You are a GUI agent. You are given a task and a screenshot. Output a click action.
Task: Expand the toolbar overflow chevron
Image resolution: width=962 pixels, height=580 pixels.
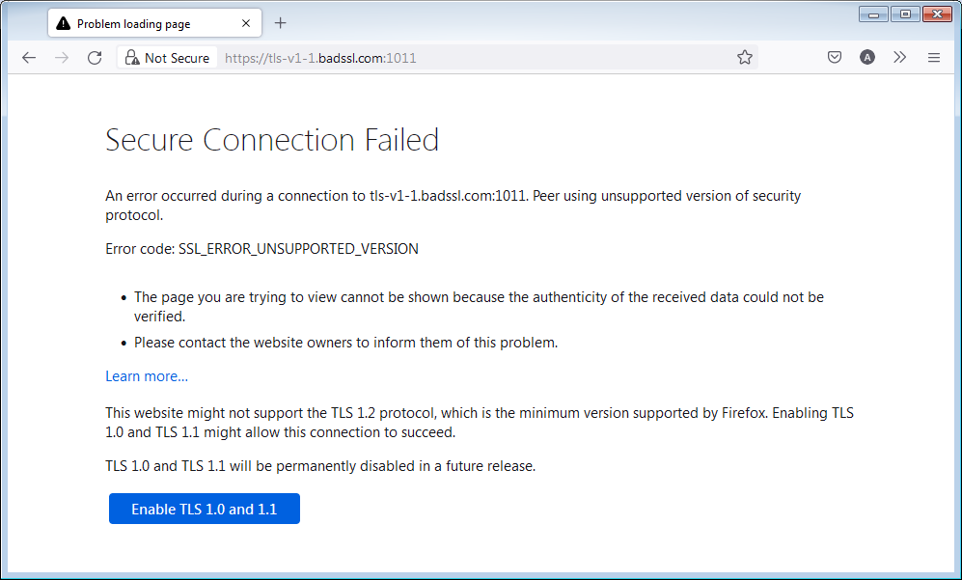click(x=900, y=58)
